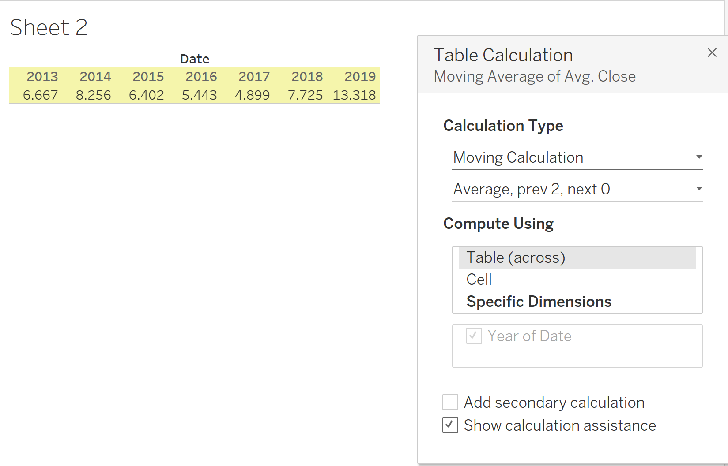Choose Cell in Compute Using list
Image resolution: width=728 pixels, height=466 pixels.
pos(479,280)
